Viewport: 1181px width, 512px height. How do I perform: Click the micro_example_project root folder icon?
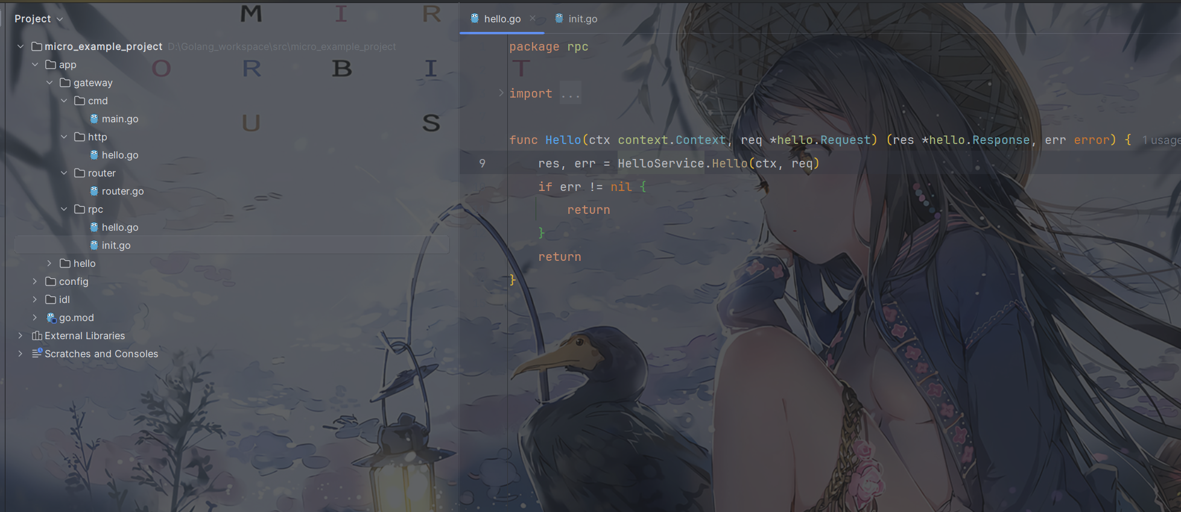coord(37,46)
